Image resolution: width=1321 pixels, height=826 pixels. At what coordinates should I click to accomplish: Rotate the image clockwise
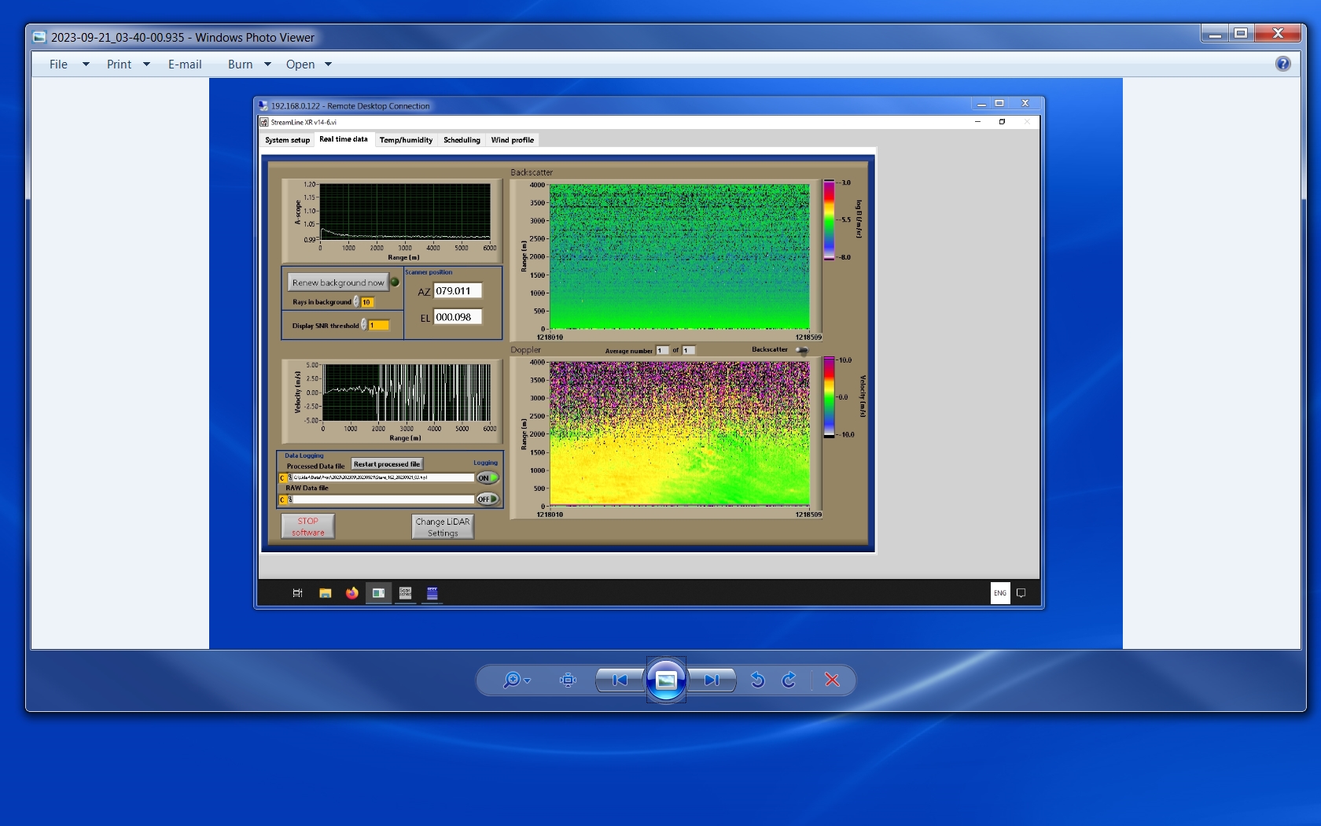[x=789, y=680]
